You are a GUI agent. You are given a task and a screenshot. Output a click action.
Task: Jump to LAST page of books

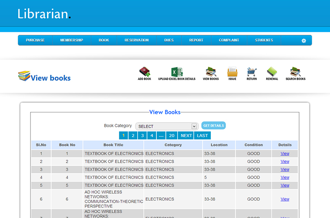(203, 135)
